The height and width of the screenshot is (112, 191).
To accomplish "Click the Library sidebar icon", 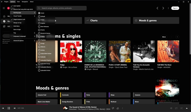I will coord(4,26).
